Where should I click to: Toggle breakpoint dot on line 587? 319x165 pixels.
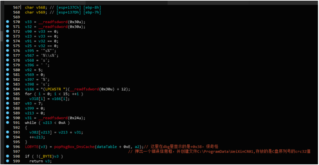click(7, 103)
